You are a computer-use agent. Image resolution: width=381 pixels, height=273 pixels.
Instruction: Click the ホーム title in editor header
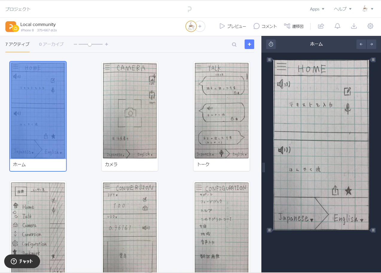pyautogui.click(x=316, y=44)
